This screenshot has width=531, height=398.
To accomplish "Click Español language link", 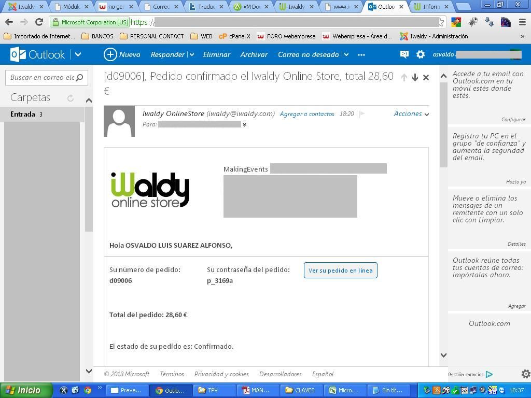I will [323, 374].
